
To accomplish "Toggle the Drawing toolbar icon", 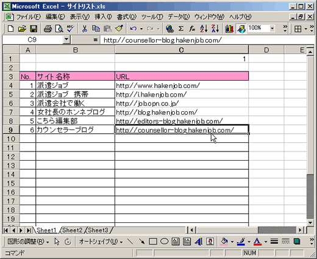I will click(x=241, y=29).
